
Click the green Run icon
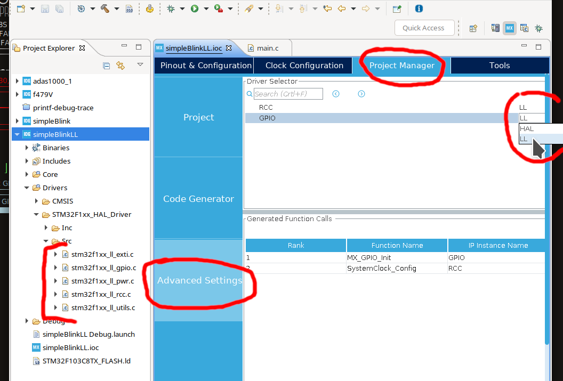(195, 9)
